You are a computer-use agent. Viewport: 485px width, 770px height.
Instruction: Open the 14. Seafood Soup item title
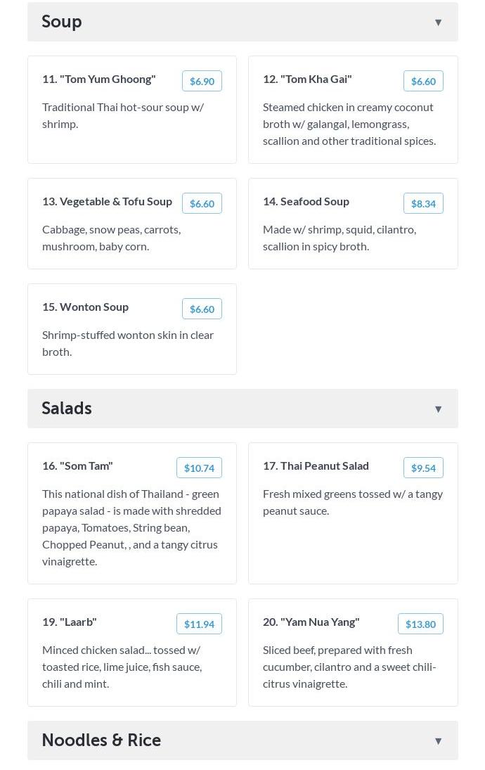[306, 201]
